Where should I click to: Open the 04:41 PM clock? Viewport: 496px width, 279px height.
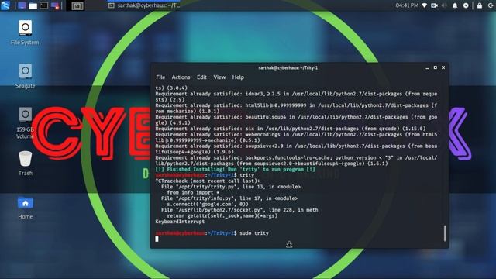point(407,5)
